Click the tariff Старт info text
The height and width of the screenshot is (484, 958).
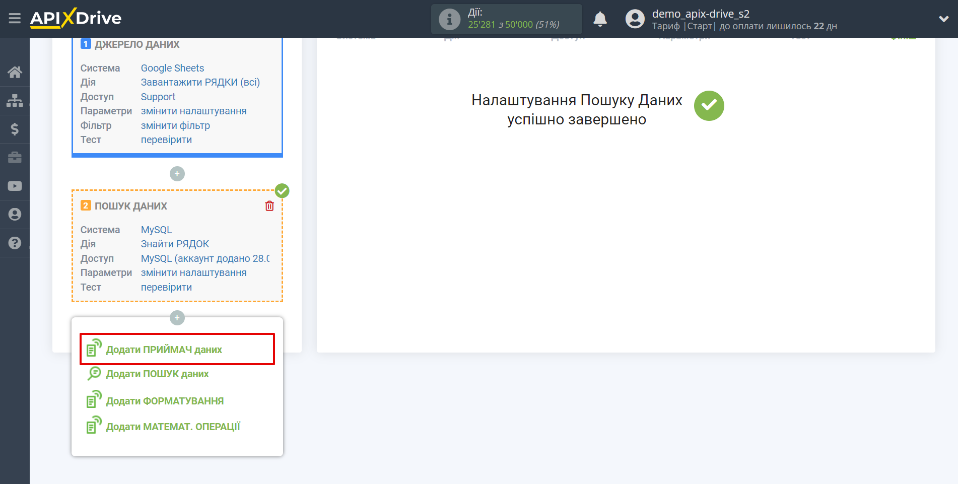point(744,26)
